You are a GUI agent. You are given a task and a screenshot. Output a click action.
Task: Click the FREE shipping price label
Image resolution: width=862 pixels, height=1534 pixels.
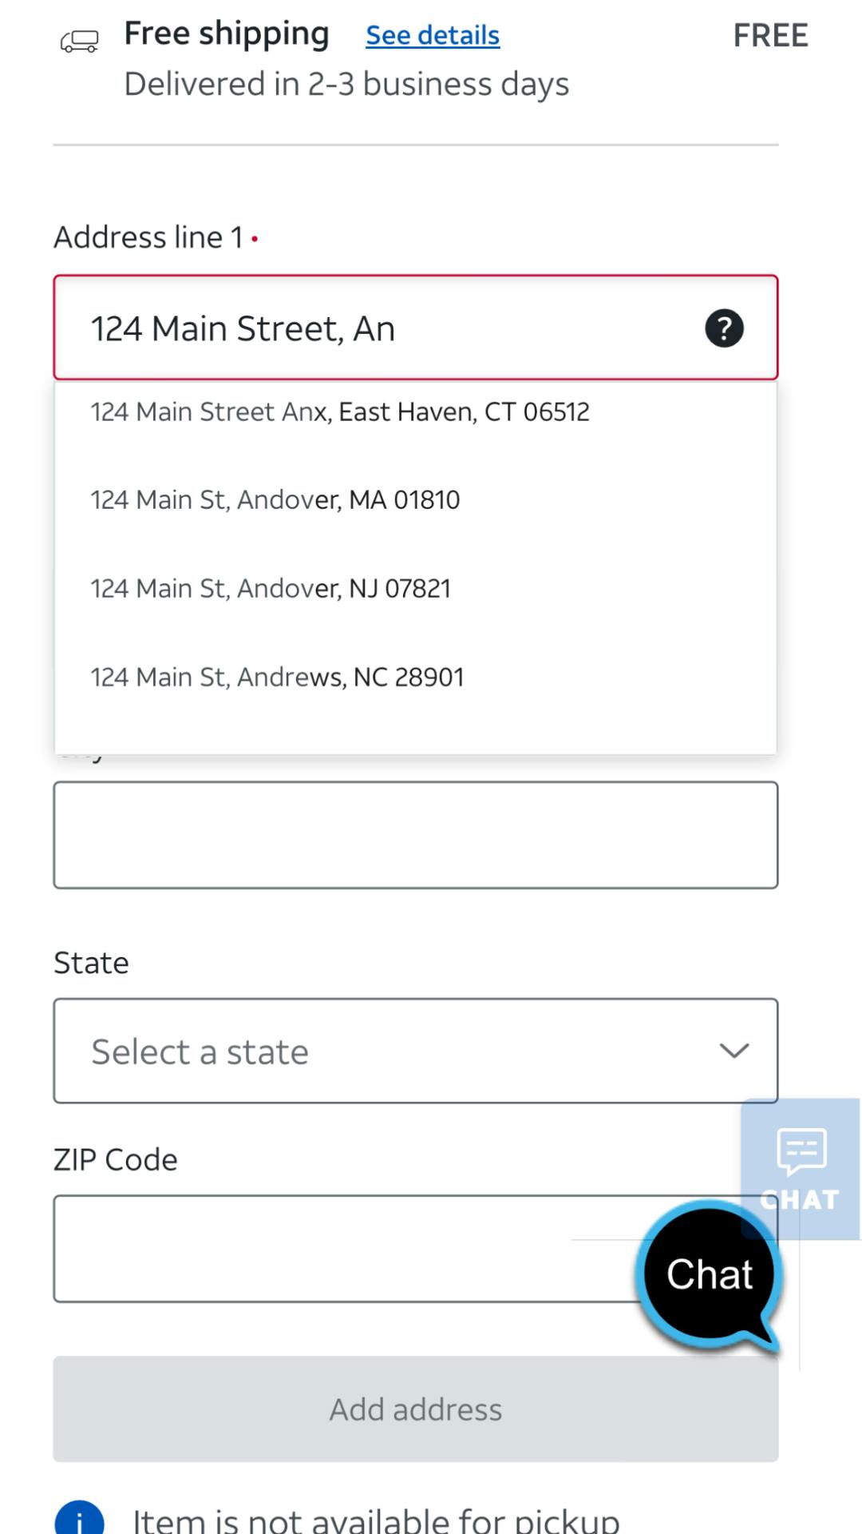(769, 34)
